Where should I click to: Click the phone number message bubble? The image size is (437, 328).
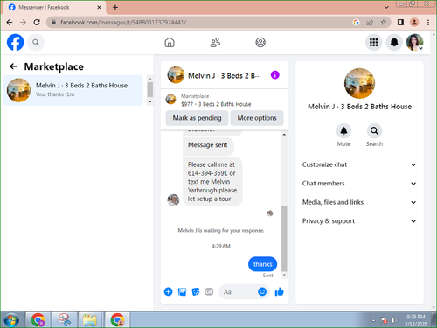(212, 182)
